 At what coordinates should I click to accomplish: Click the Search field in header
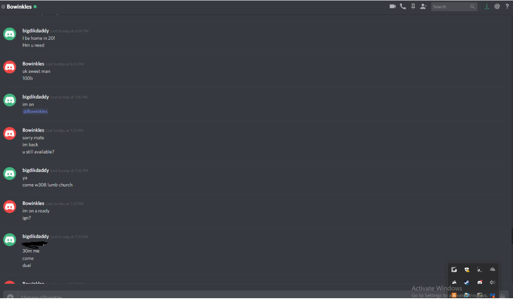[x=454, y=6]
